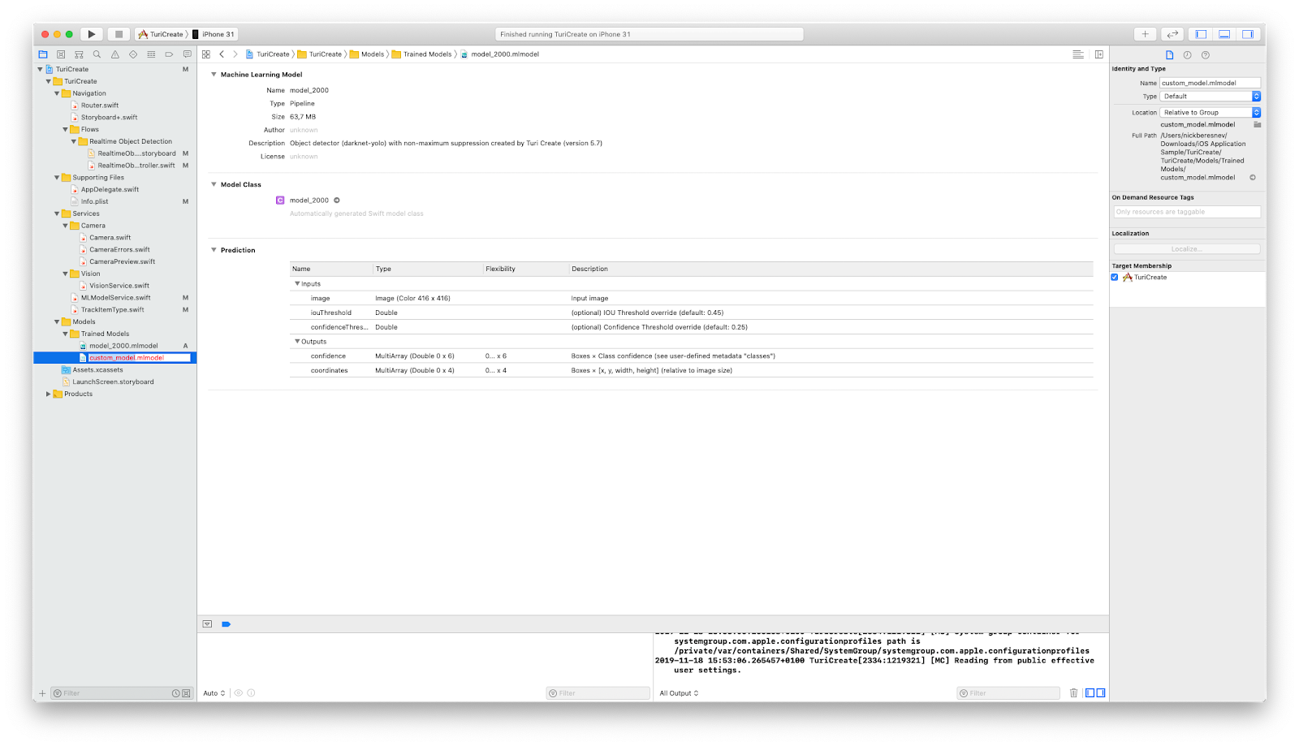Click Trained Models breadcrumb item

tap(422, 54)
